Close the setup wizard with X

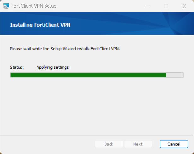pyautogui.click(x=185, y=6)
